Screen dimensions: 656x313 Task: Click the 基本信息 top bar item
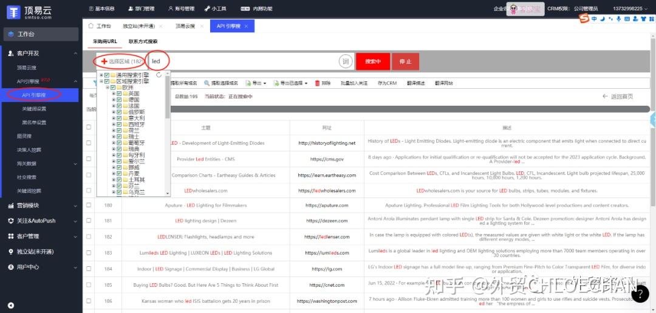101,9
